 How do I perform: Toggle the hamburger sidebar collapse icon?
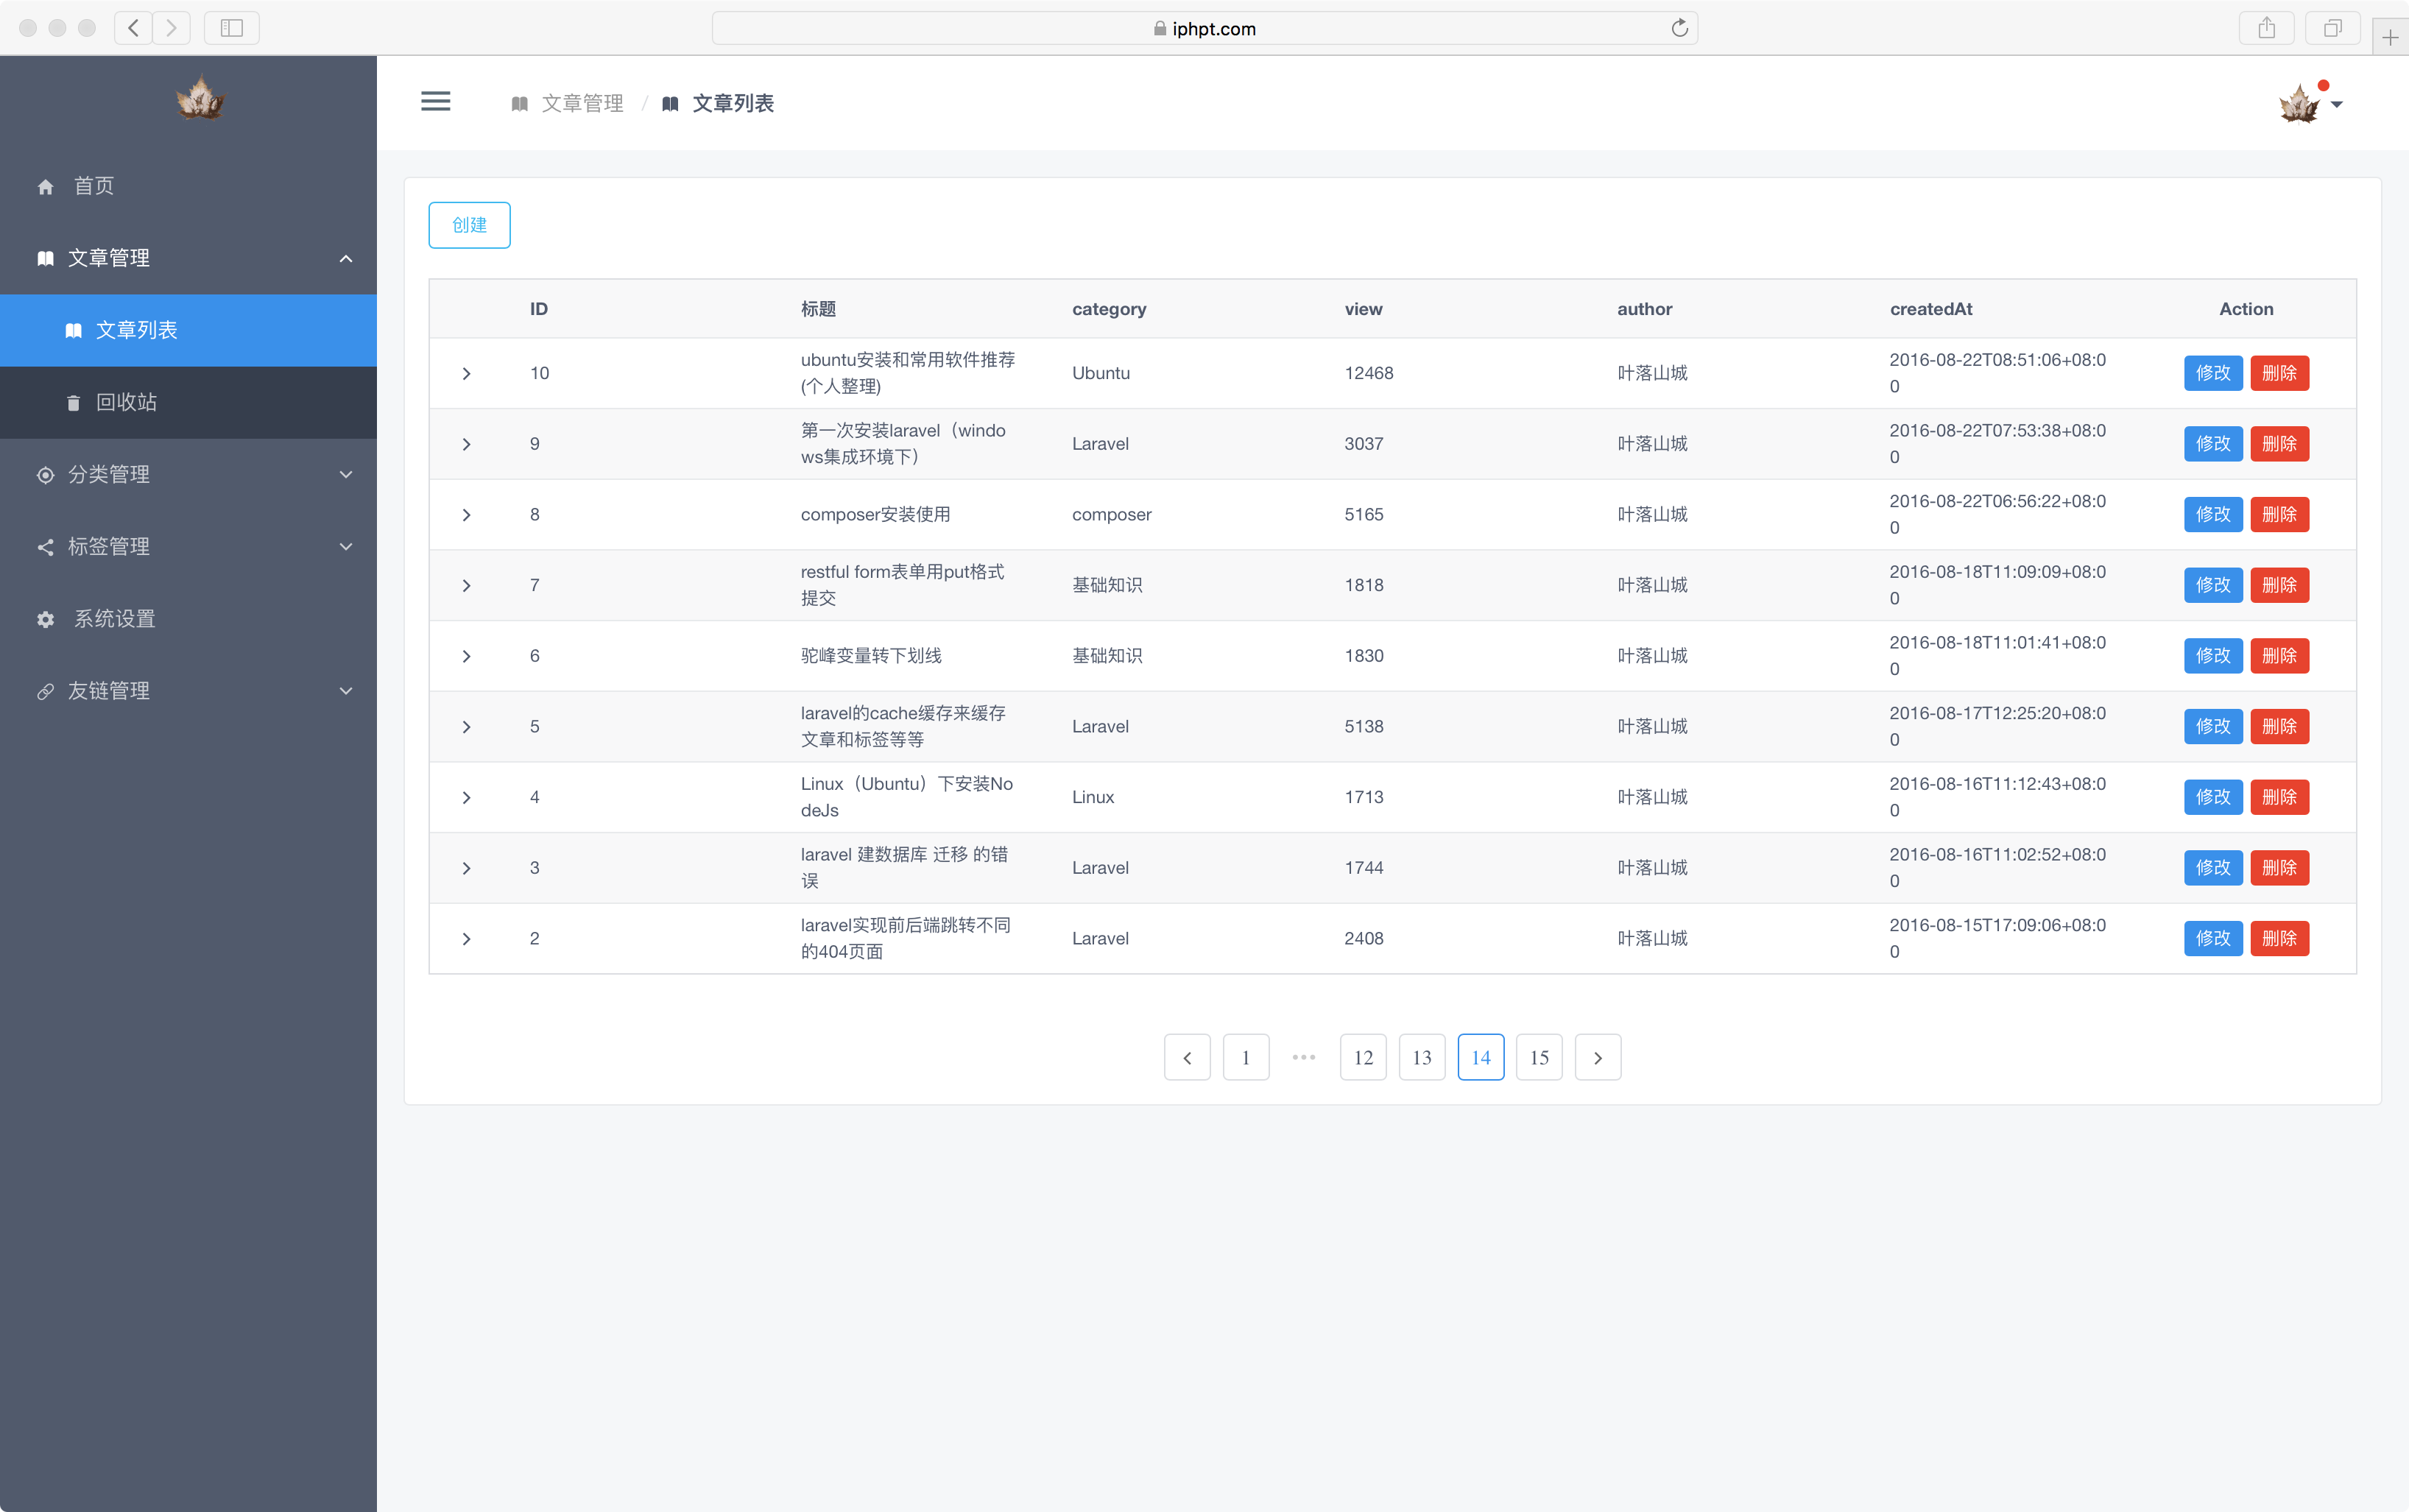tap(435, 102)
